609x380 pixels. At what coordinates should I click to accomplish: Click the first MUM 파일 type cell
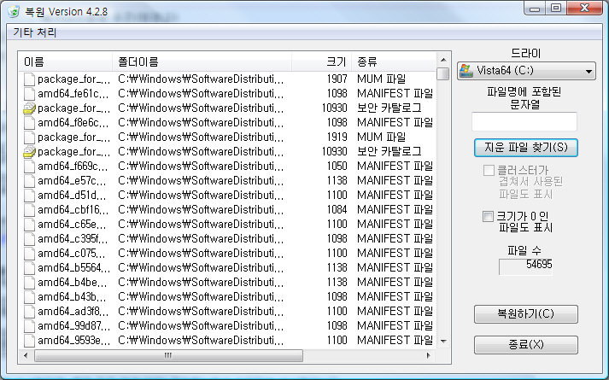tap(382, 79)
